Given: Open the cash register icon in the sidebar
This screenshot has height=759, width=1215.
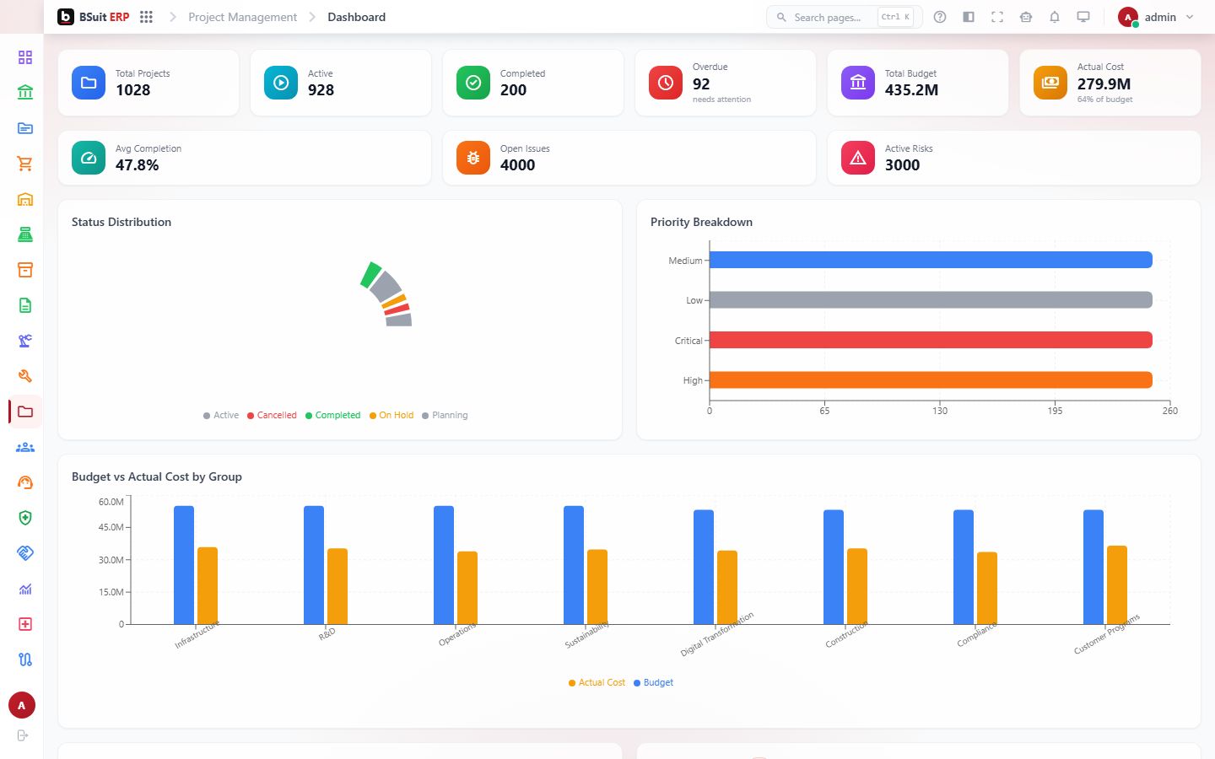Looking at the screenshot, I should point(25,234).
